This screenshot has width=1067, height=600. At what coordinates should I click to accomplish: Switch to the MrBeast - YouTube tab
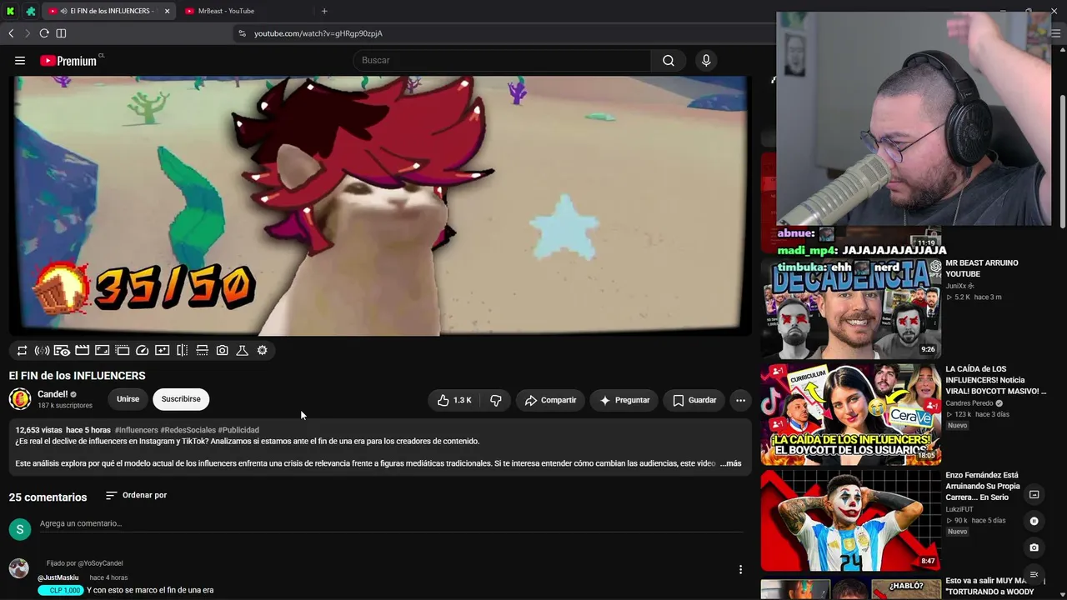tap(242, 11)
